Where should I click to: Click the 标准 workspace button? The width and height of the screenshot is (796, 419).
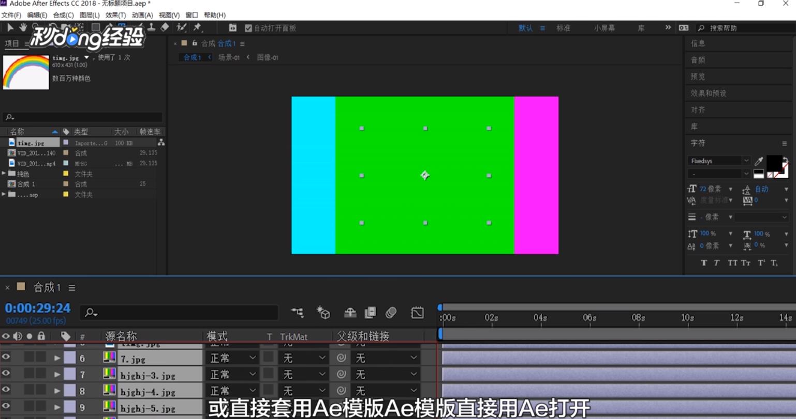pyautogui.click(x=563, y=28)
